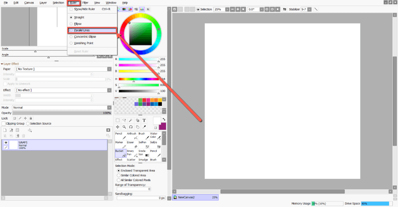Click the Sandbagging px input field
The image size is (398, 207).
[141, 198]
